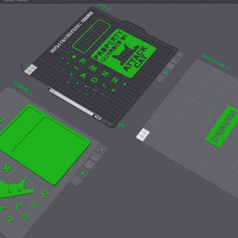Auto-orient objects on Czarny plate
The image size is (238, 238).
click(96, 157)
